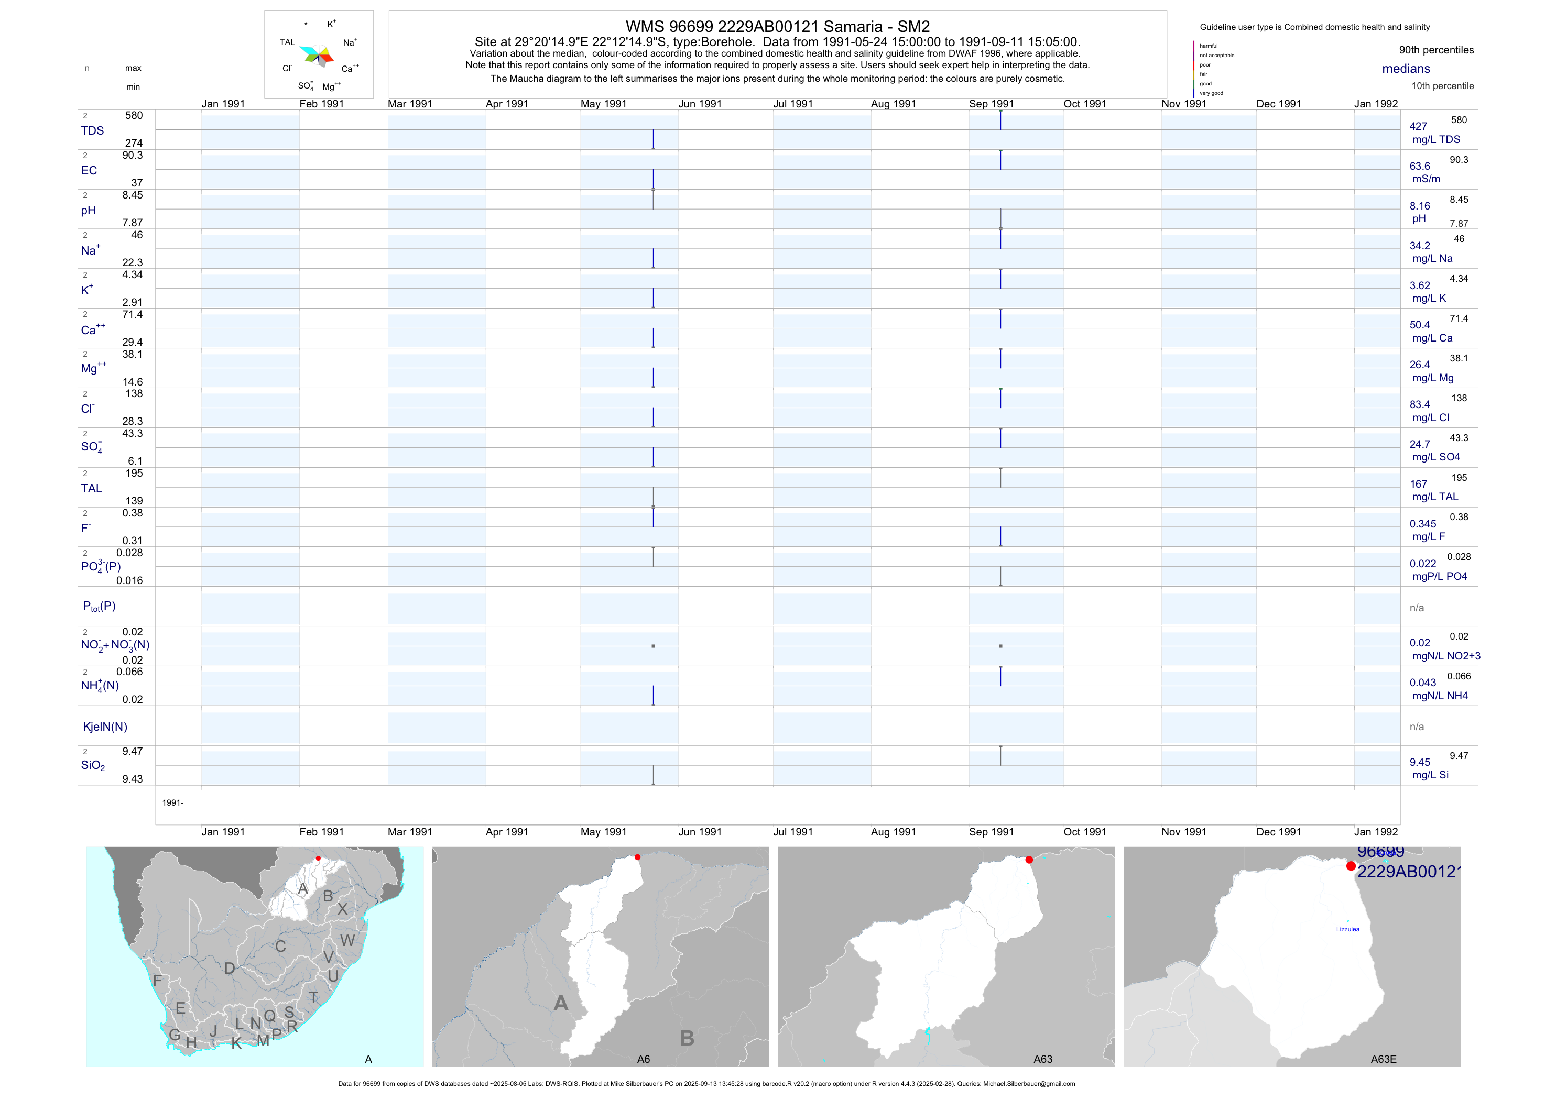Click the NO2+NO3 May 1991 data point
This screenshot has width=1556, height=1100.
point(654,646)
